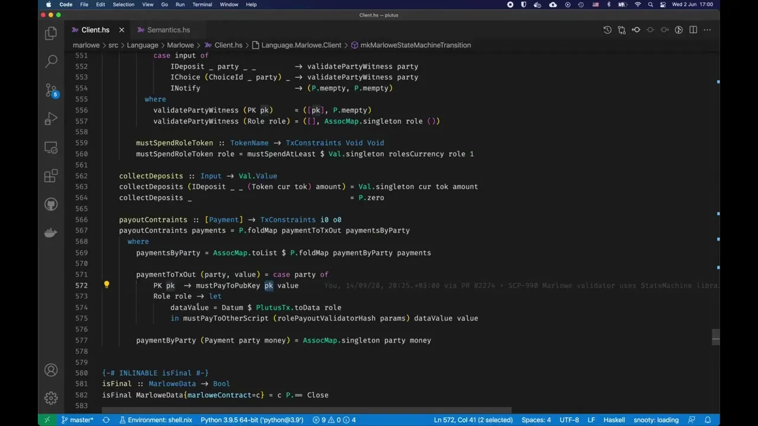Screen dimensions: 758x426
Task: Close the Client.hs tab
Action: click(121, 30)
